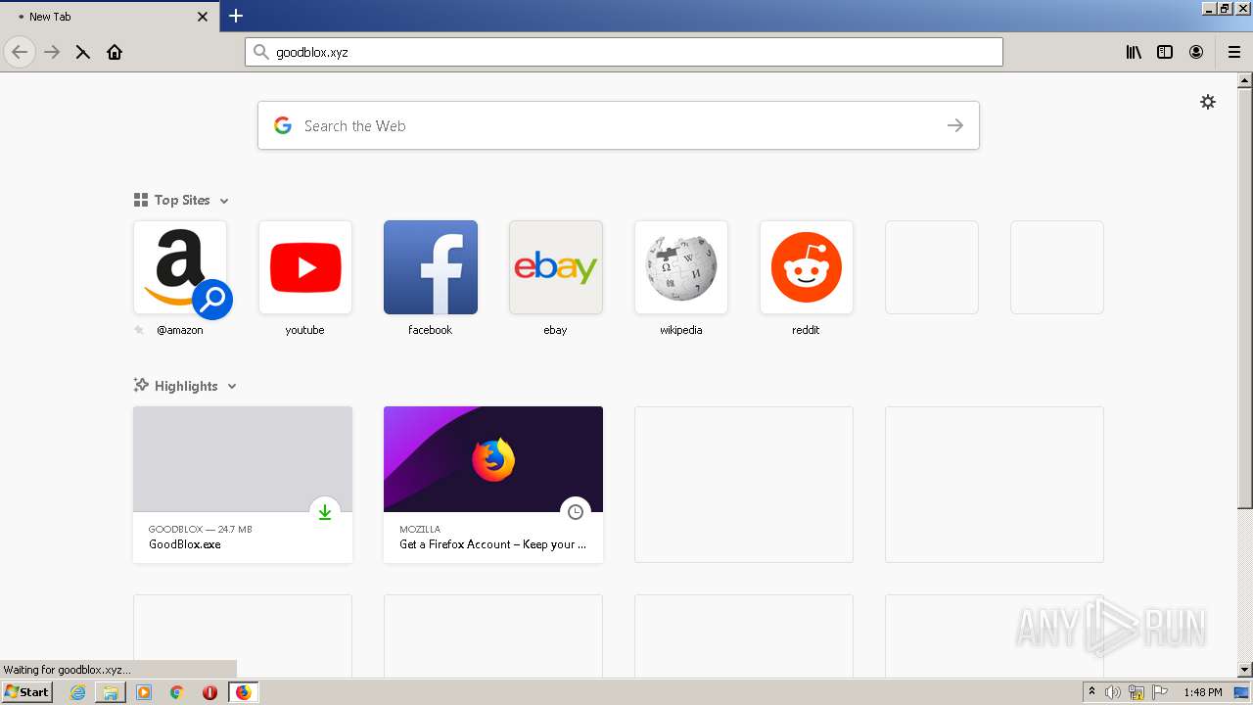This screenshot has width=1253, height=705.
Task: Click the Highlights heading text
Action: pyautogui.click(x=186, y=386)
